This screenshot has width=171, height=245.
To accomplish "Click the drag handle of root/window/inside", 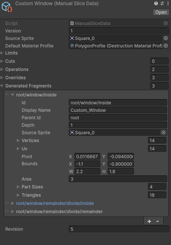I will click(7, 94).
